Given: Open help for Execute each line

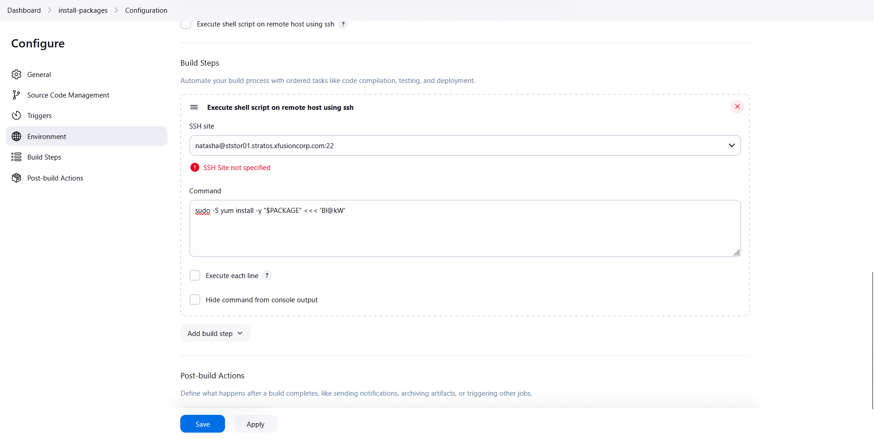Looking at the screenshot, I should tap(267, 275).
